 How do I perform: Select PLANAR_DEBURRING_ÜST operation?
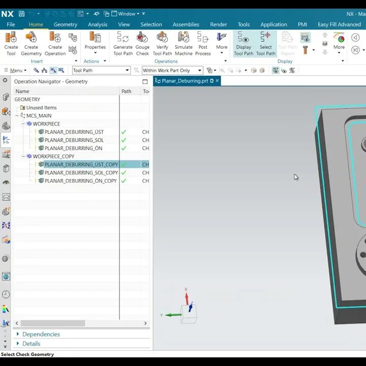tap(74, 132)
